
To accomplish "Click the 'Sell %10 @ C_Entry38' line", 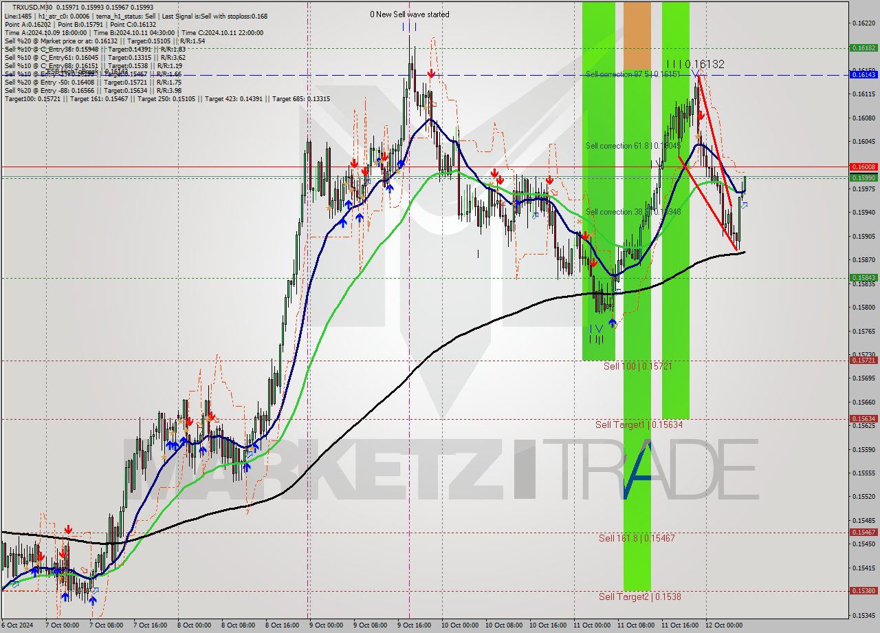I will pos(94,49).
